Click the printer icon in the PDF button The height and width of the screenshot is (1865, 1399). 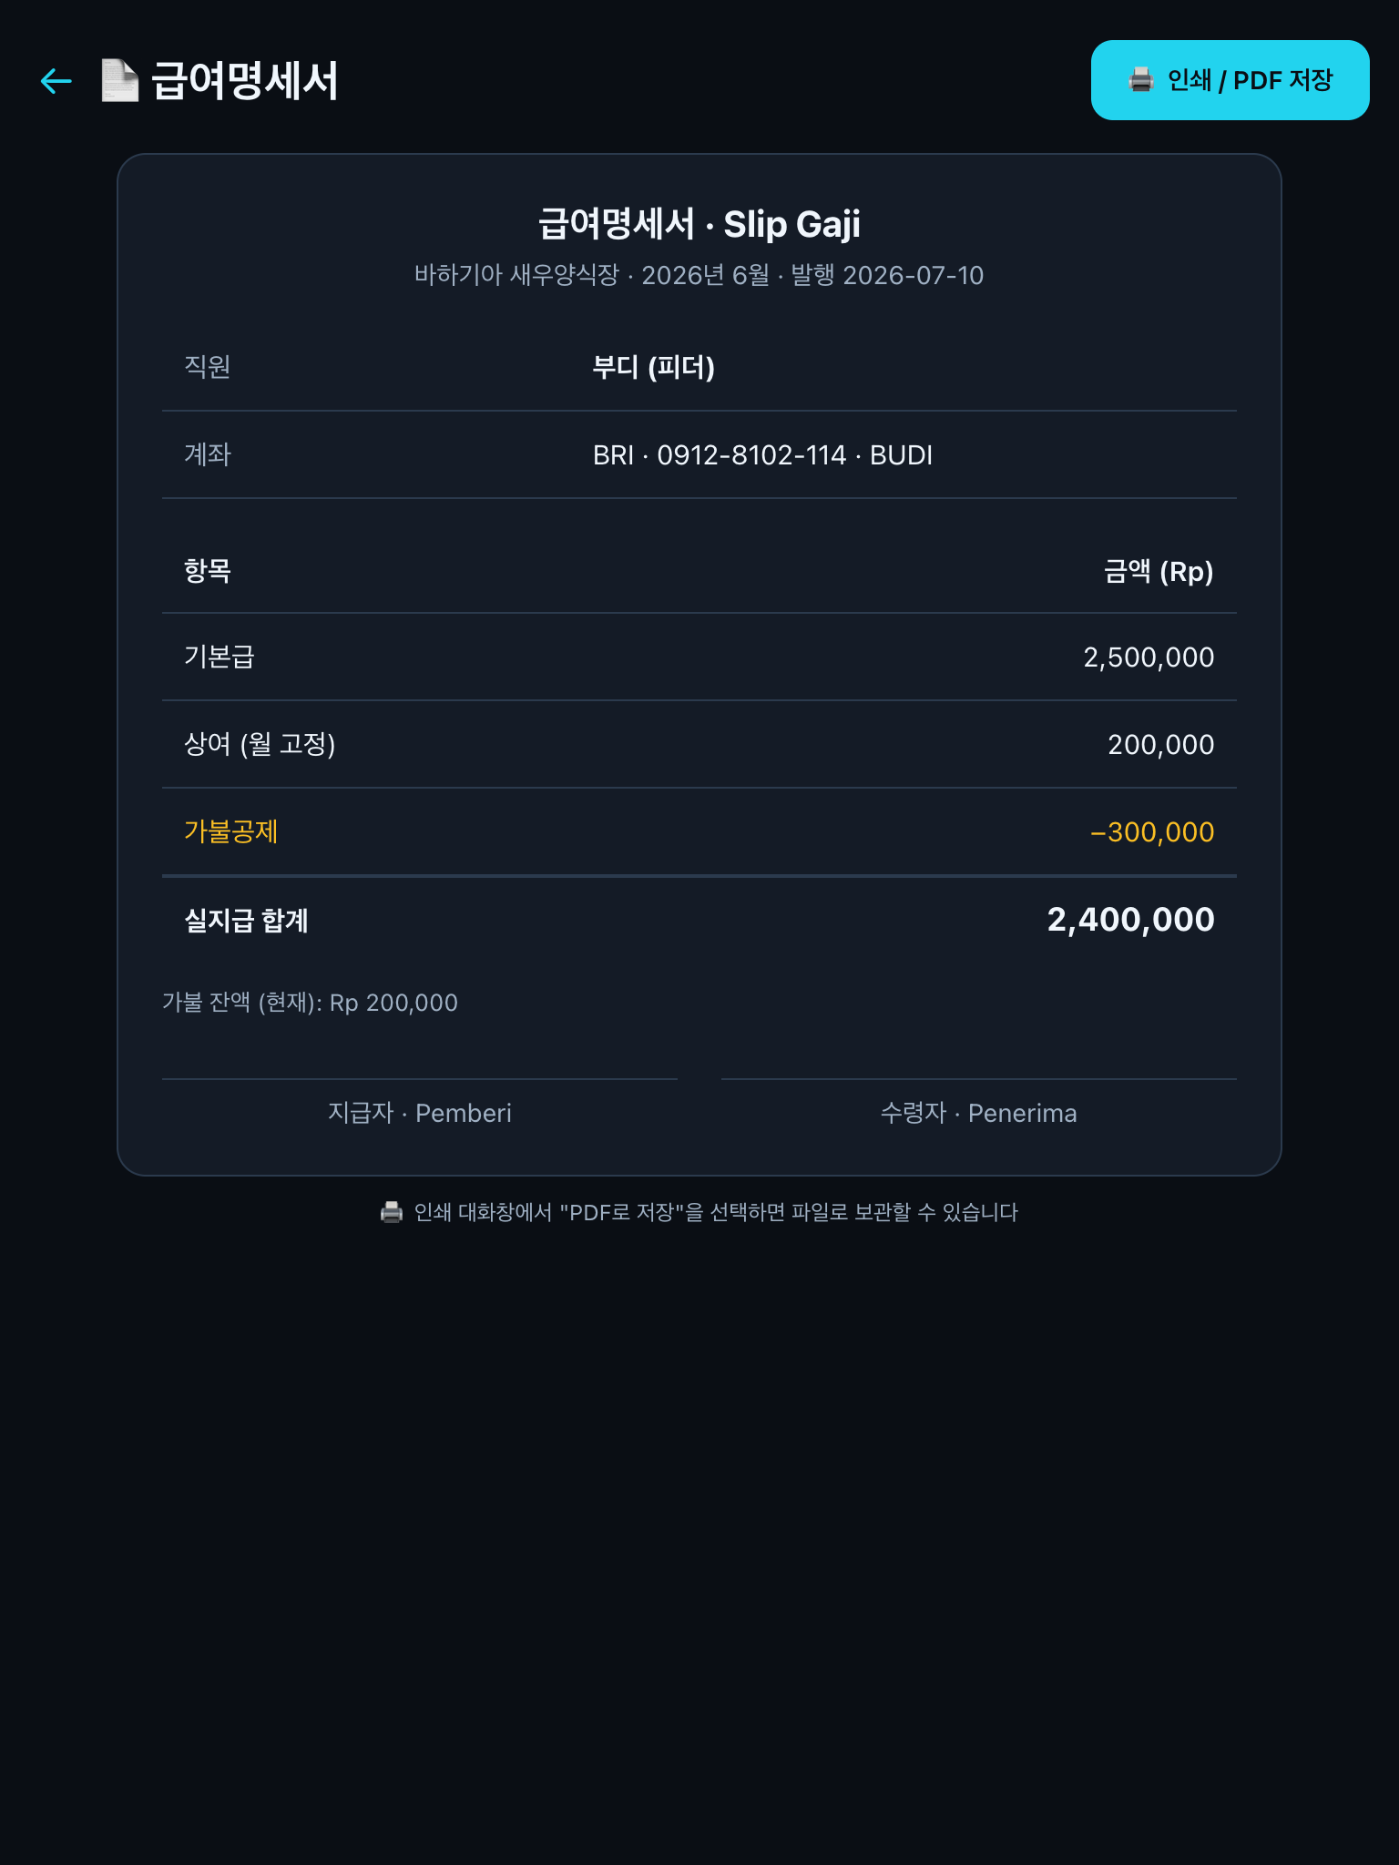click(1141, 80)
